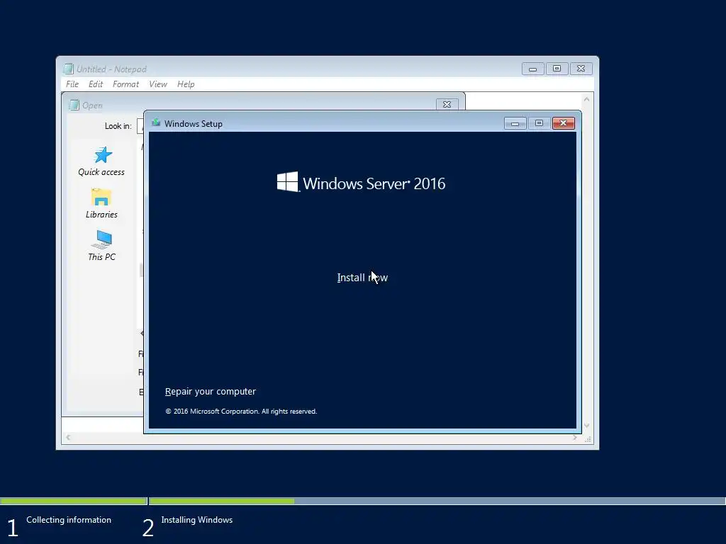Click the Installing Windows progress bar

(x=437, y=501)
